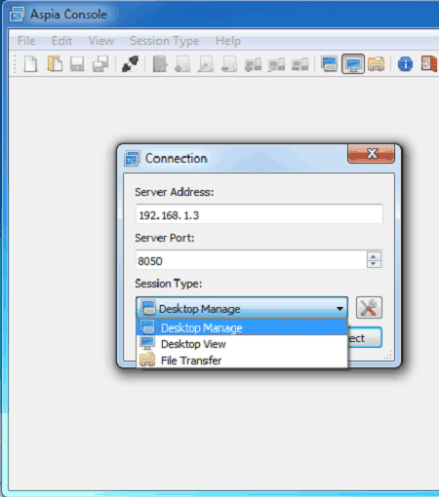Open address book properties icon

coord(160,64)
